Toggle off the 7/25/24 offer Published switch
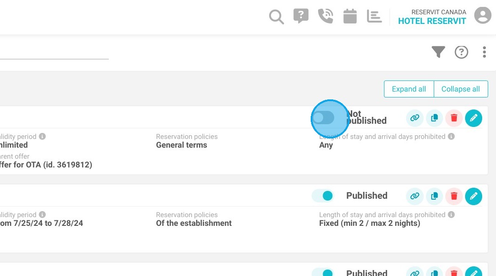The image size is (496, 276). coord(323,196)
